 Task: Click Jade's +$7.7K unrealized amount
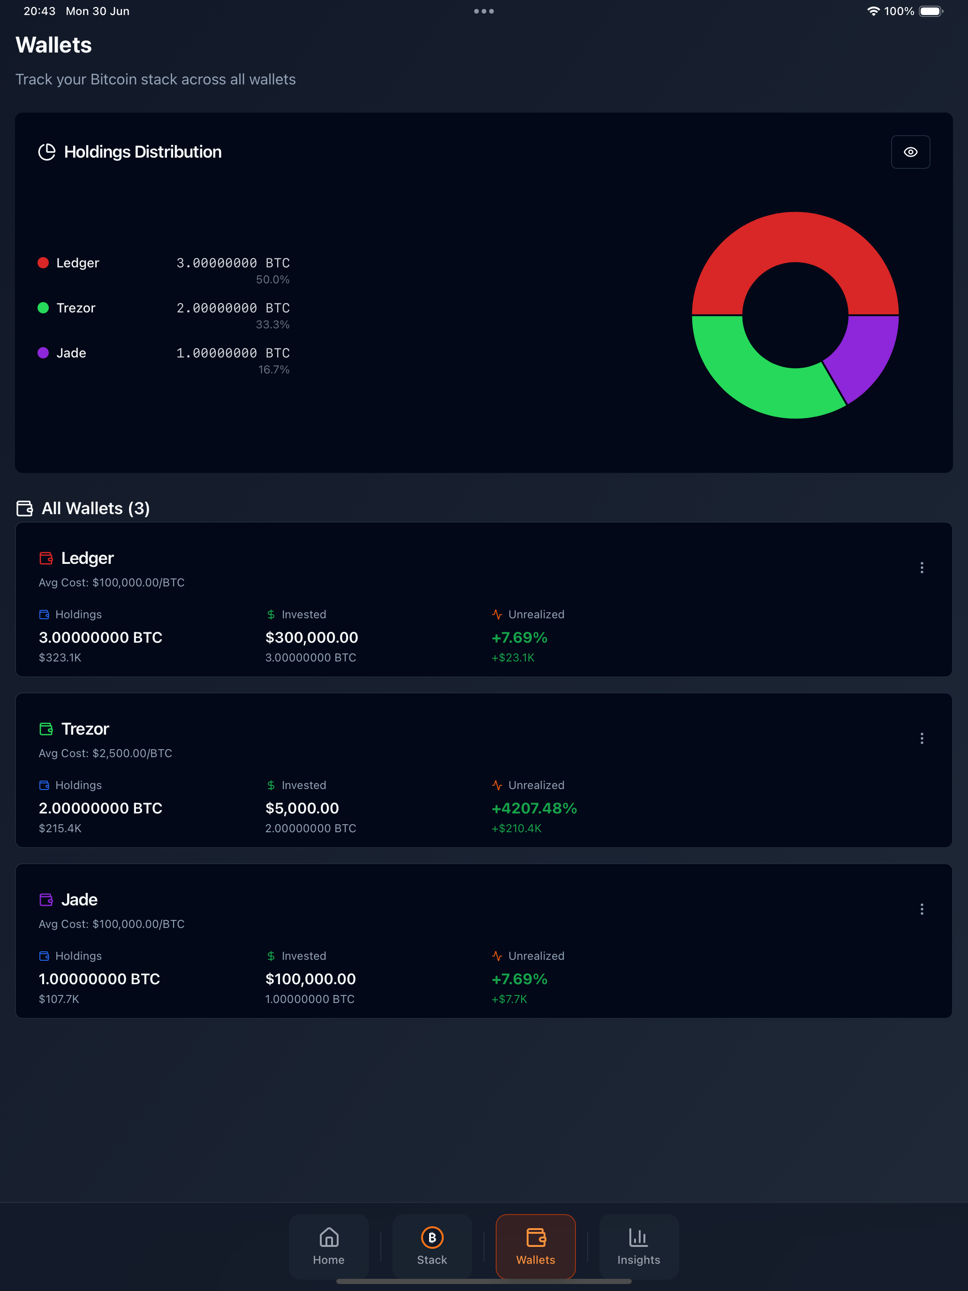[x=509, y=999]
